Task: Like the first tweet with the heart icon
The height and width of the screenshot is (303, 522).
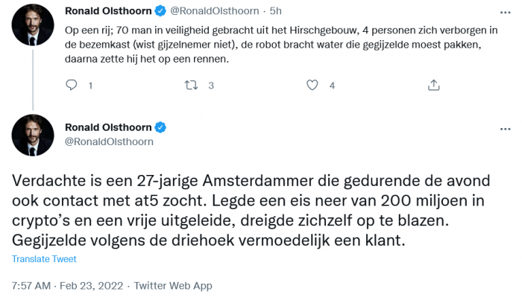Action: [x=312, y=86]
